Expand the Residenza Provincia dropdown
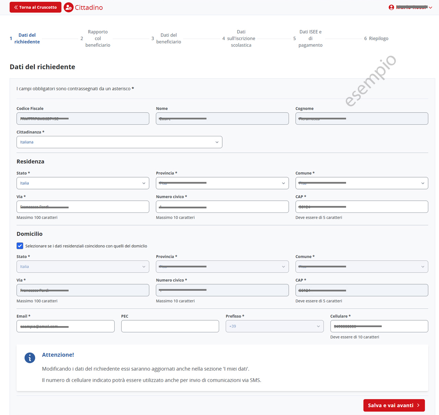 click(222, 183)
